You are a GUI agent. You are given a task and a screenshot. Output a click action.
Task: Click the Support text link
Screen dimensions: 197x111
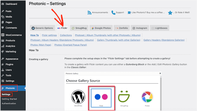point(120,12)
